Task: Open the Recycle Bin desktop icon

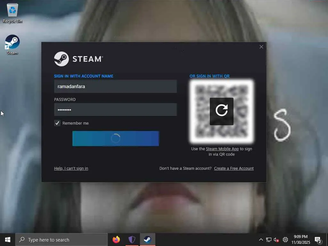Action: [12, 13]
